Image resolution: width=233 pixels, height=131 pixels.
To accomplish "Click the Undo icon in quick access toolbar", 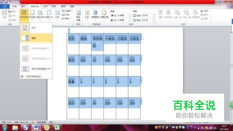I will coord(10,2).
